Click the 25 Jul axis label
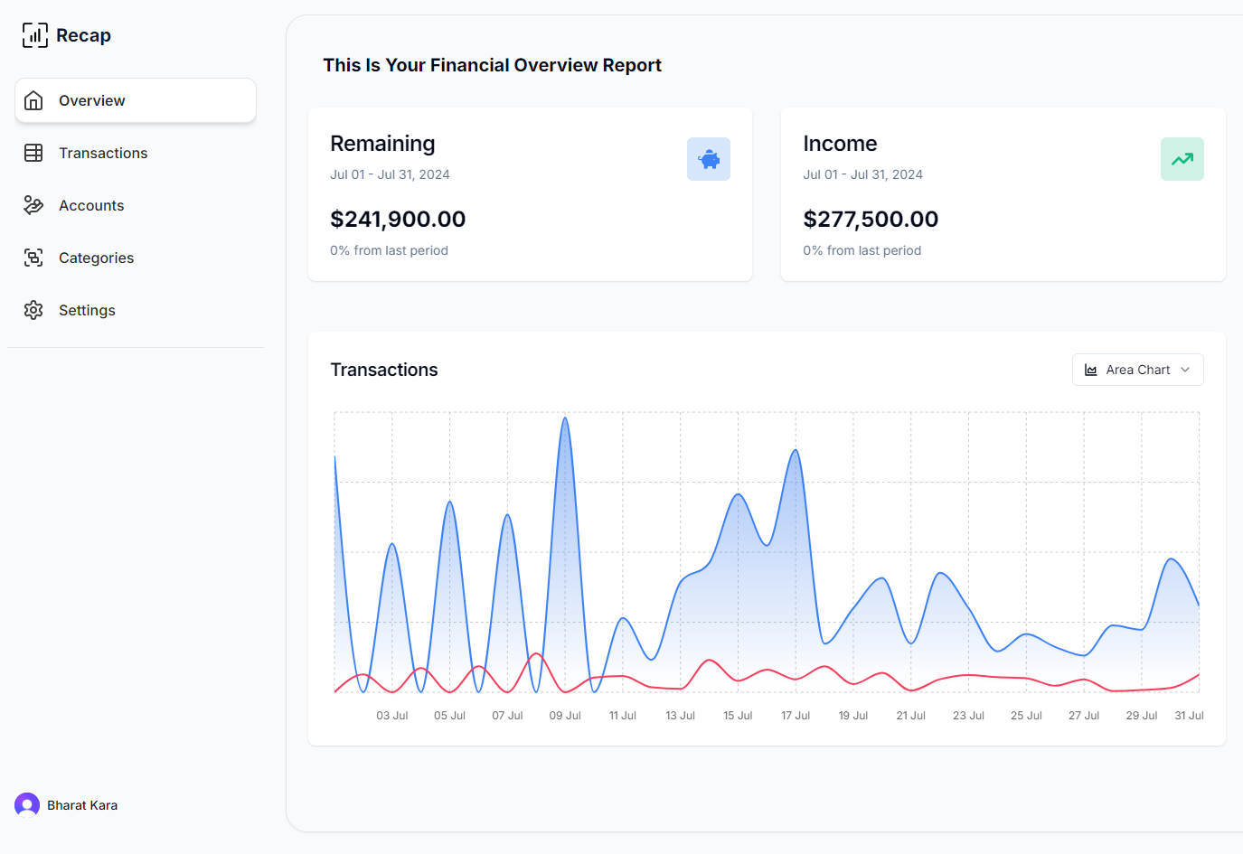Image resolution: width=1243 pixels, height=854 pixels. [x=1026, y=716]
